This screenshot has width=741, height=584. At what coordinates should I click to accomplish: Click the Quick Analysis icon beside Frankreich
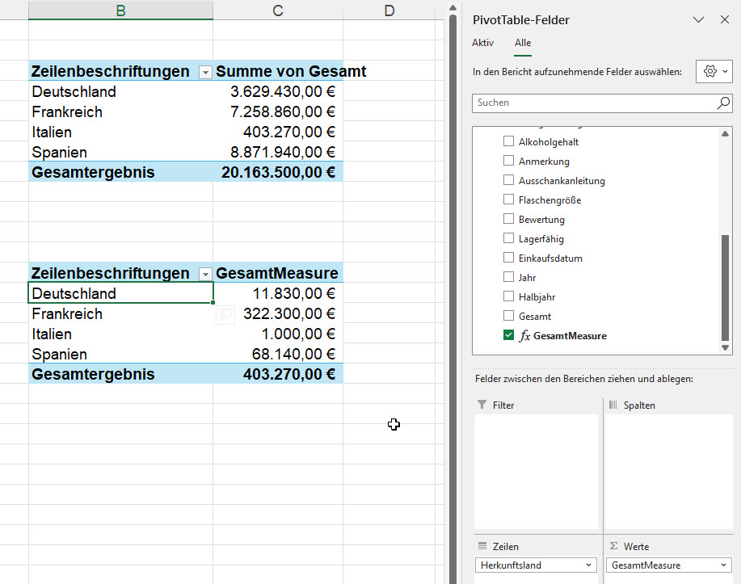[225, 315]
